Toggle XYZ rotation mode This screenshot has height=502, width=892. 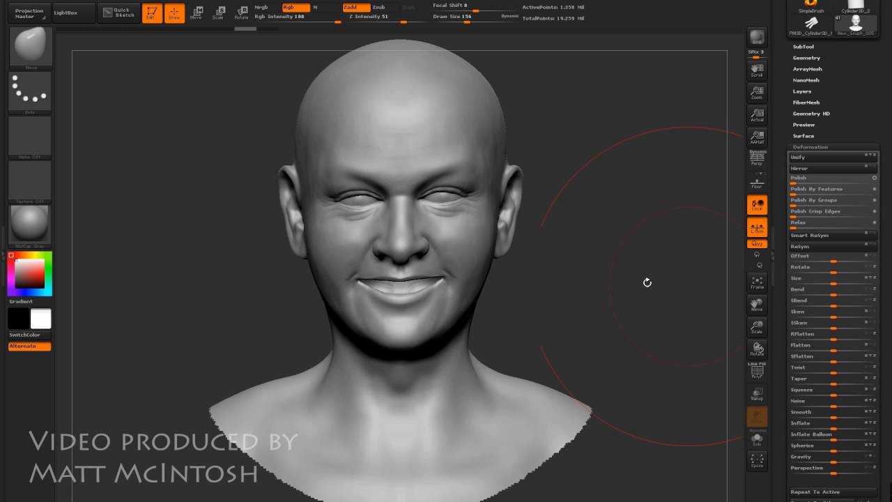tap(757, 244)
